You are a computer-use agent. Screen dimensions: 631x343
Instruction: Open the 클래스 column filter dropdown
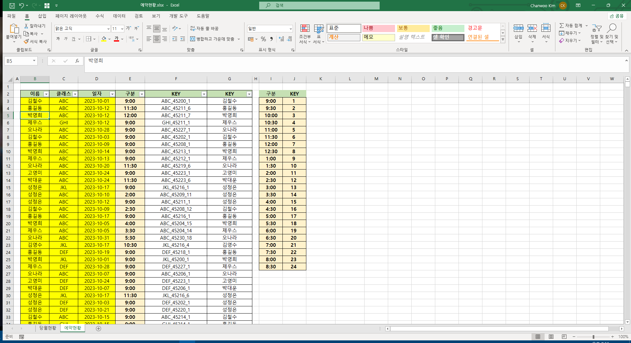pos(75,94)
